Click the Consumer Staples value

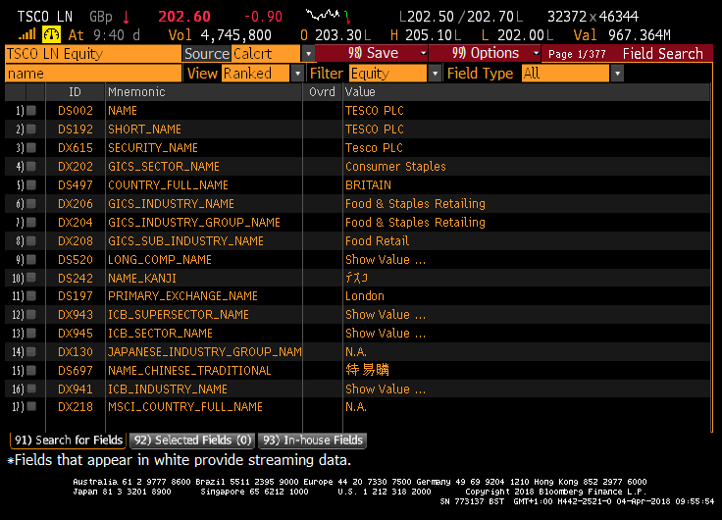click(x=395, y=166)
